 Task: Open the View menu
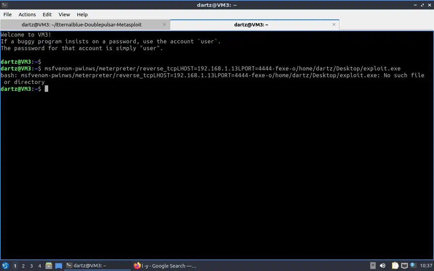pos(64,15)
